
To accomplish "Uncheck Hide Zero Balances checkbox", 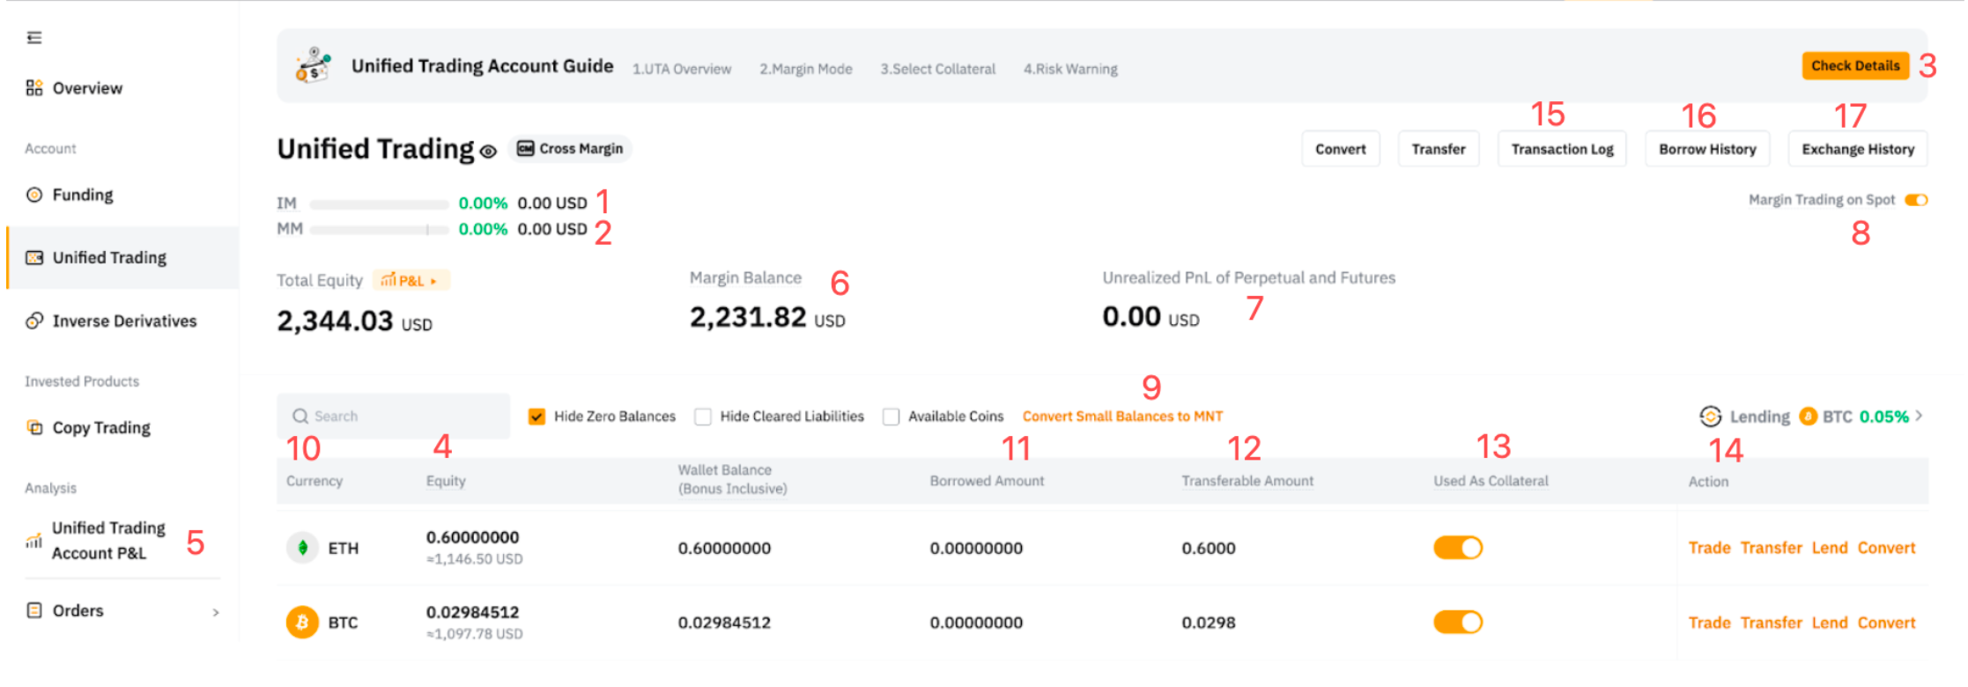I will coord(536,417).
